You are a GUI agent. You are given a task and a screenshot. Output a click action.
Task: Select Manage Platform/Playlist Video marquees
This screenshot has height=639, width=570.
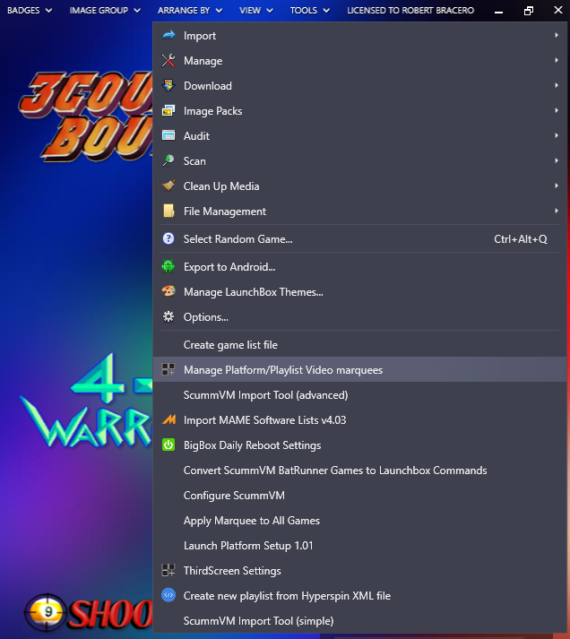[359, 369]
